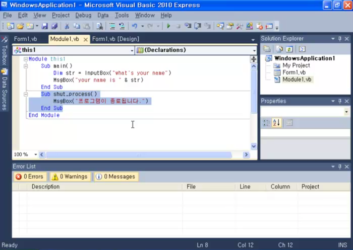Click the Open File folder icon
Image resolution: width=353 pixels, height=250 pixels.
click(x=20, y=26)
